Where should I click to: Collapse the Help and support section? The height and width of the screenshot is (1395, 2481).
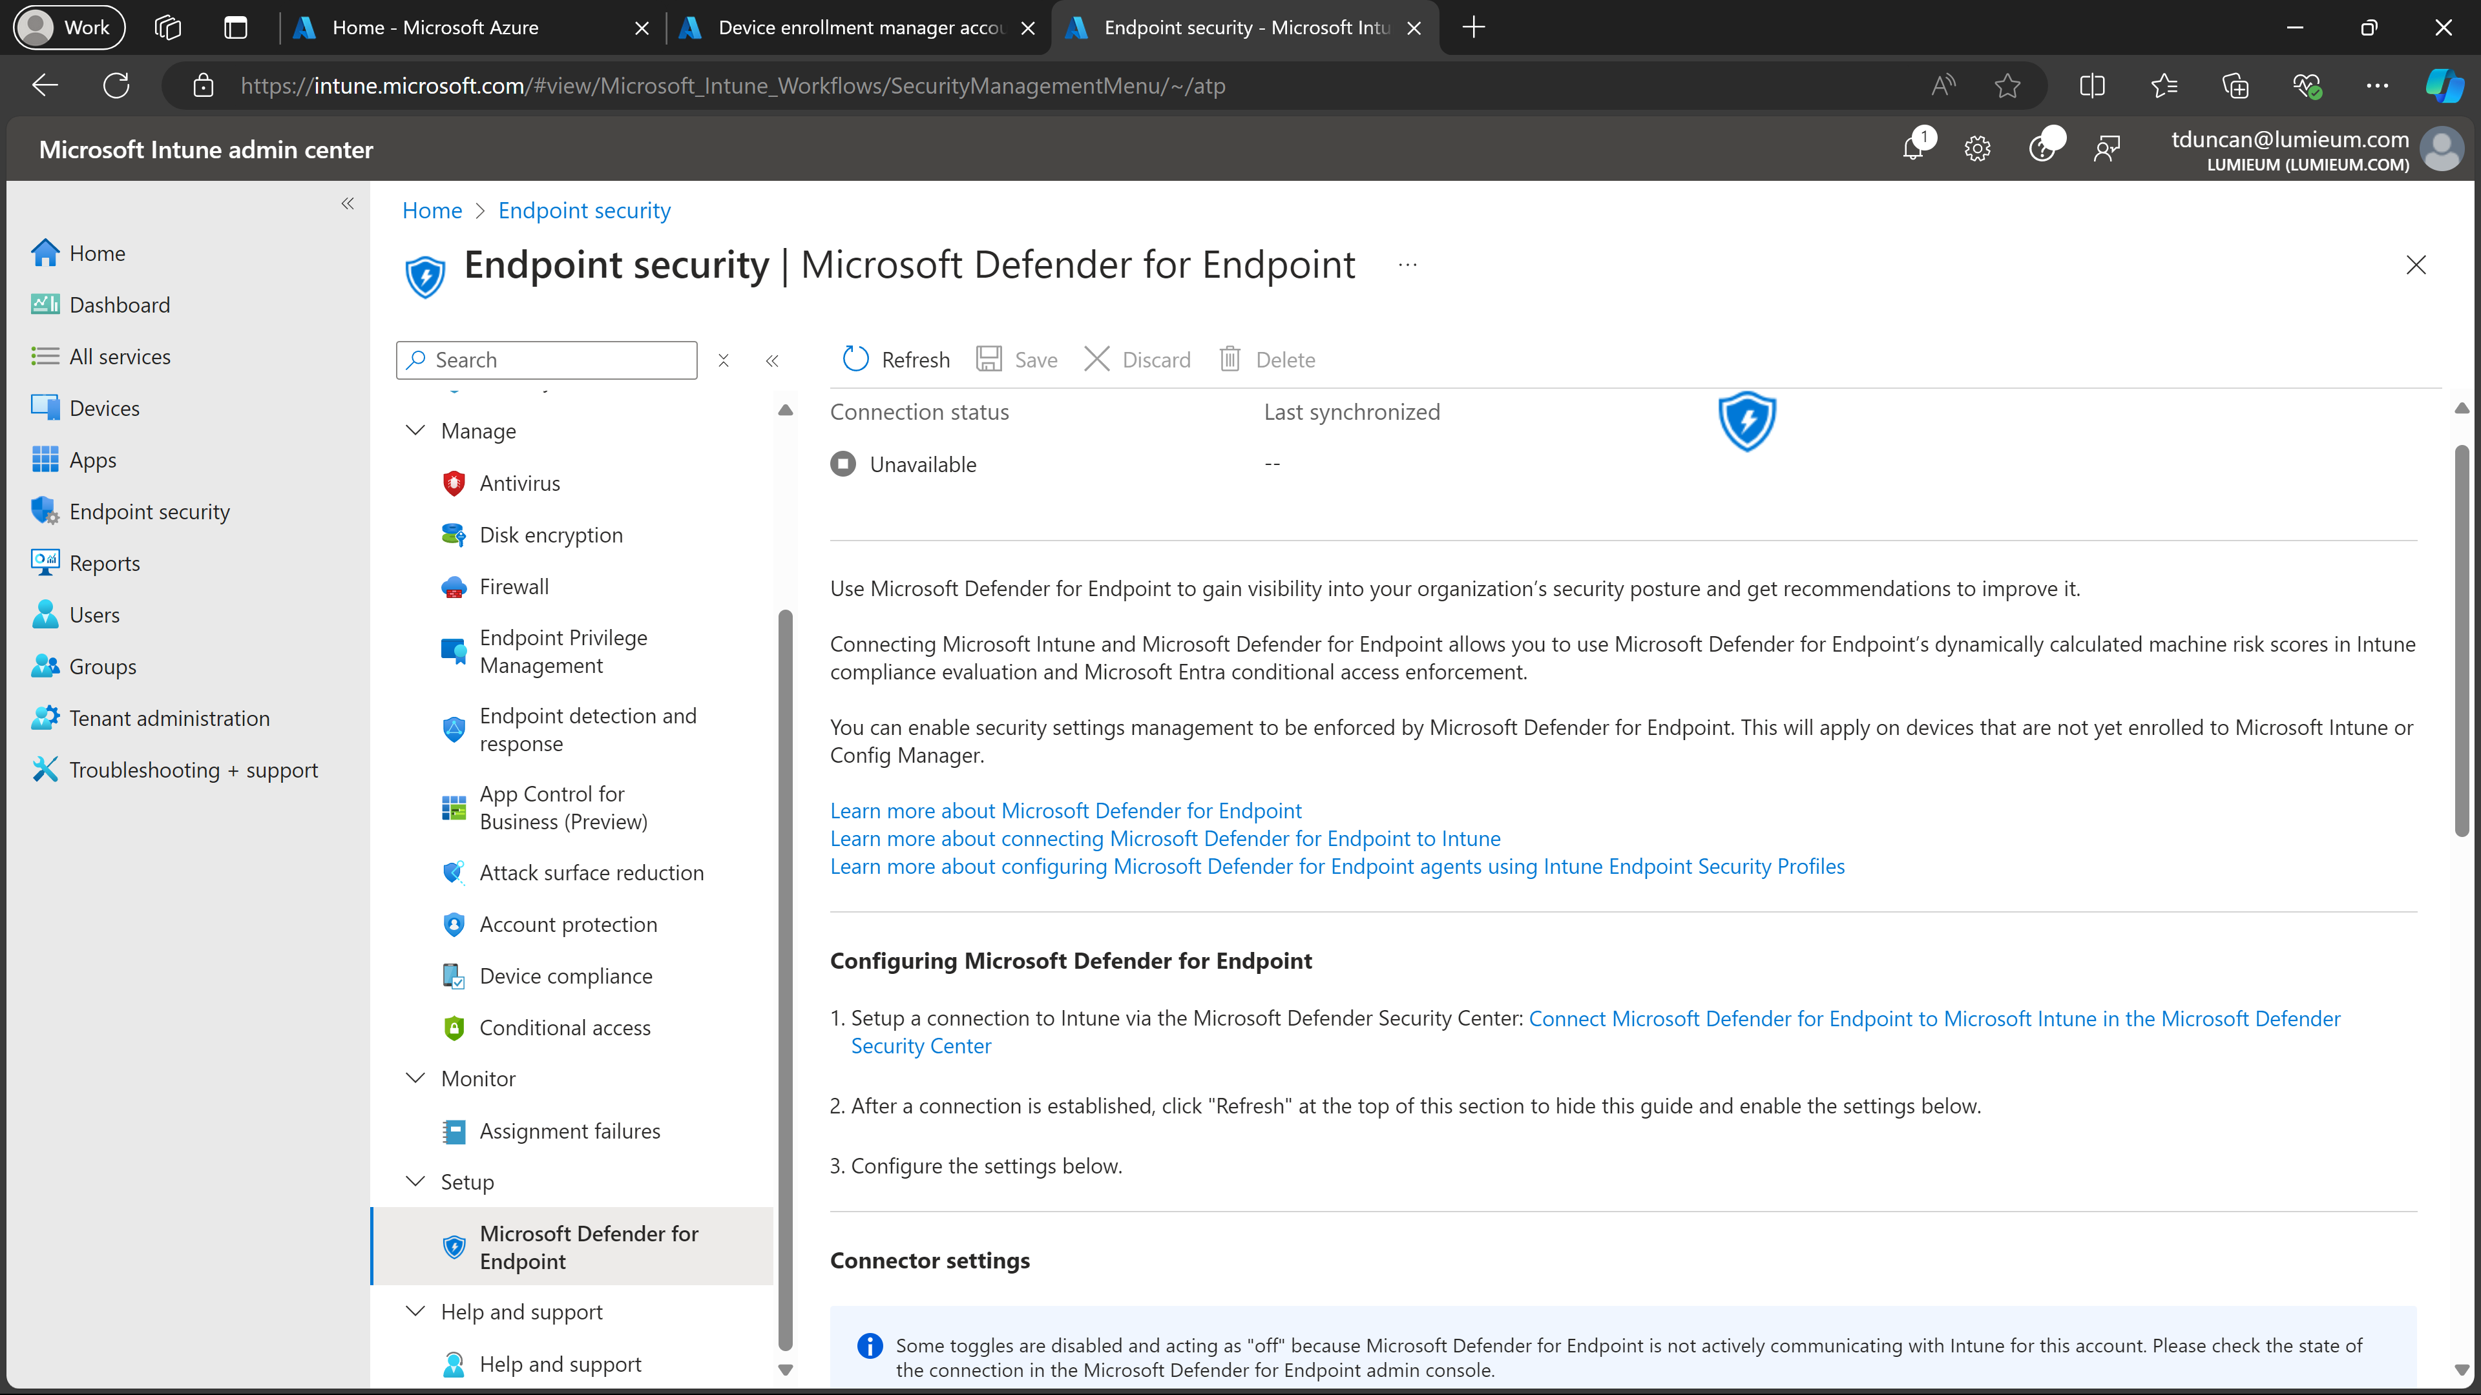pos(415,1311)
